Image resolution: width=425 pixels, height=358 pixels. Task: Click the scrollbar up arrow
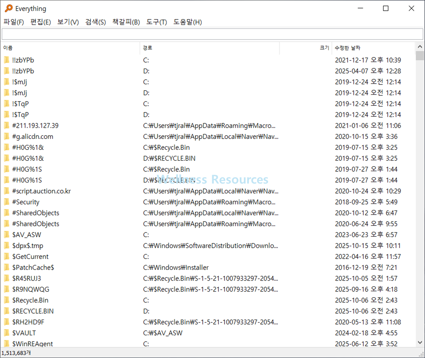[x=420, y=47]
